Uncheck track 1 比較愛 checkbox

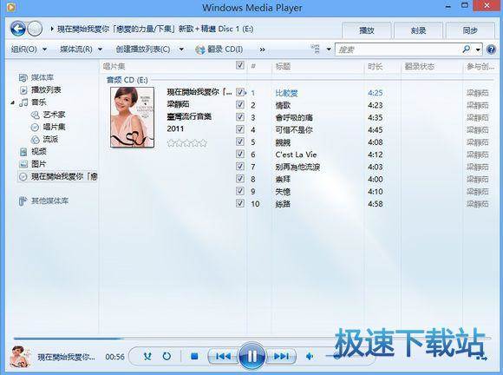coord(240,92)
